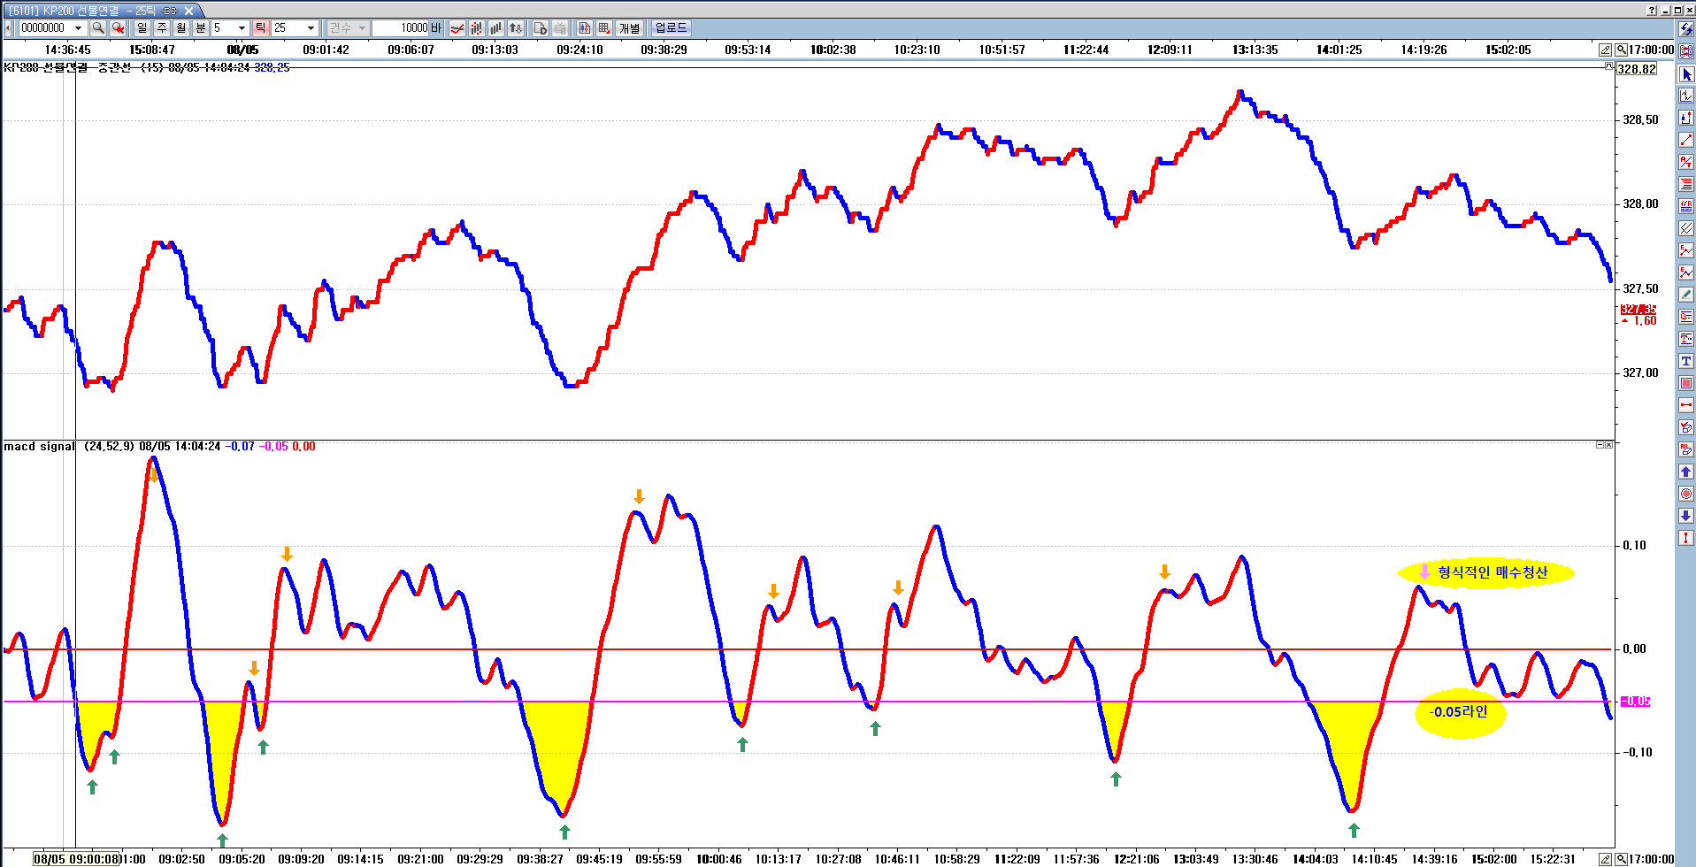1696x867 pixels.
Task: Close the macd signal indicator pane
Action: [x=1608, y=445]
